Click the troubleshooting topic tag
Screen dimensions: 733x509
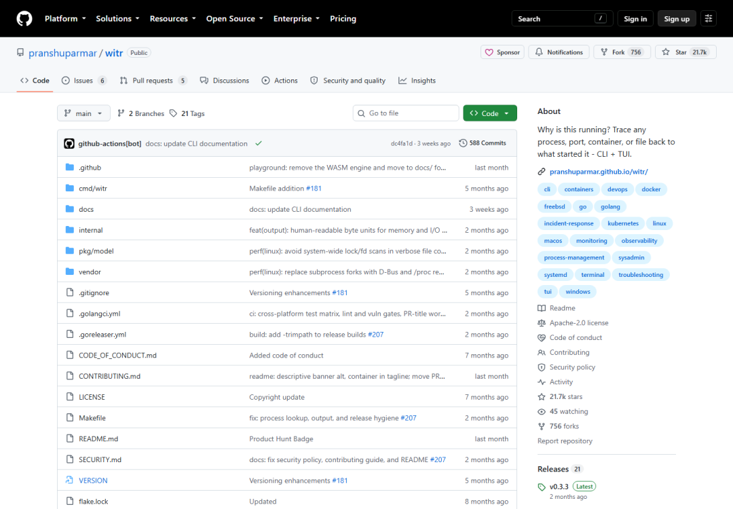[x=641, y=275]
